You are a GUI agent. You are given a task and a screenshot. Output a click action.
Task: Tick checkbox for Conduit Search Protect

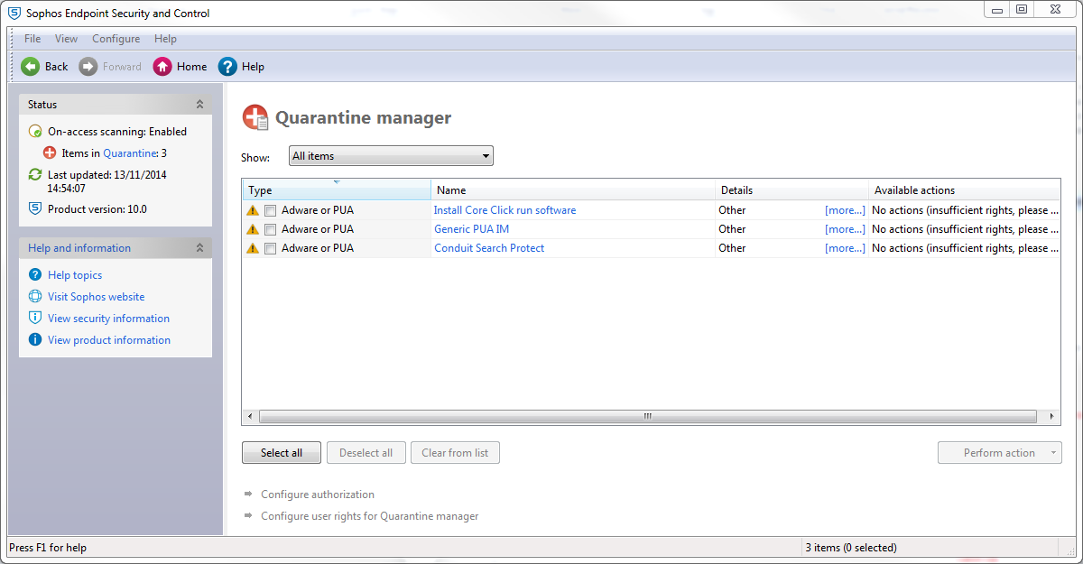270,248
